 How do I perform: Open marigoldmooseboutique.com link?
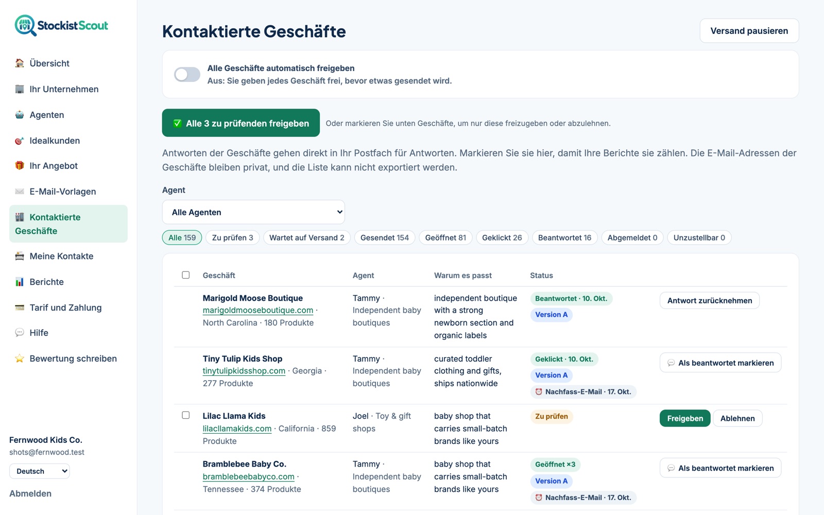point(258,310)
